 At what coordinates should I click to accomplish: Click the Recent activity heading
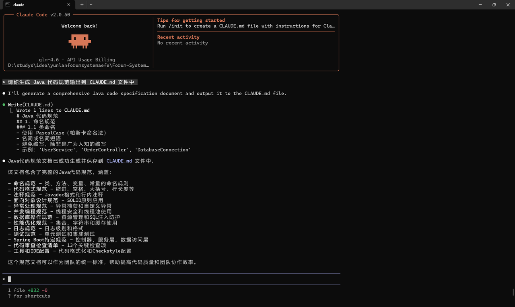[x=178, y=37]
